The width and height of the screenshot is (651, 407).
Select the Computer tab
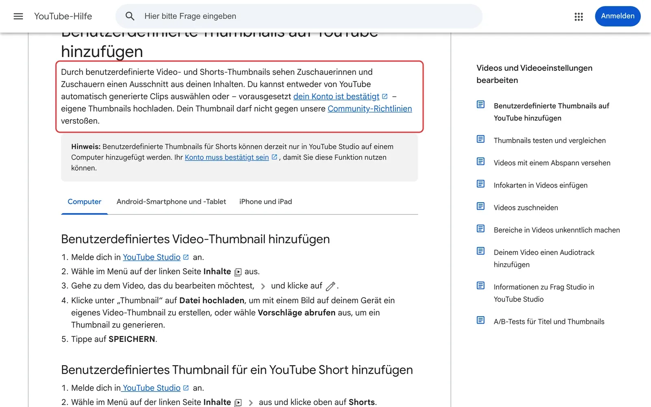84,202
